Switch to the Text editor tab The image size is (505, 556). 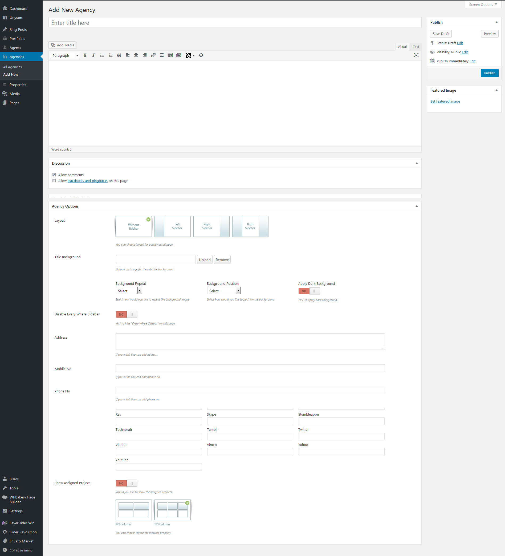coord(416,47)
